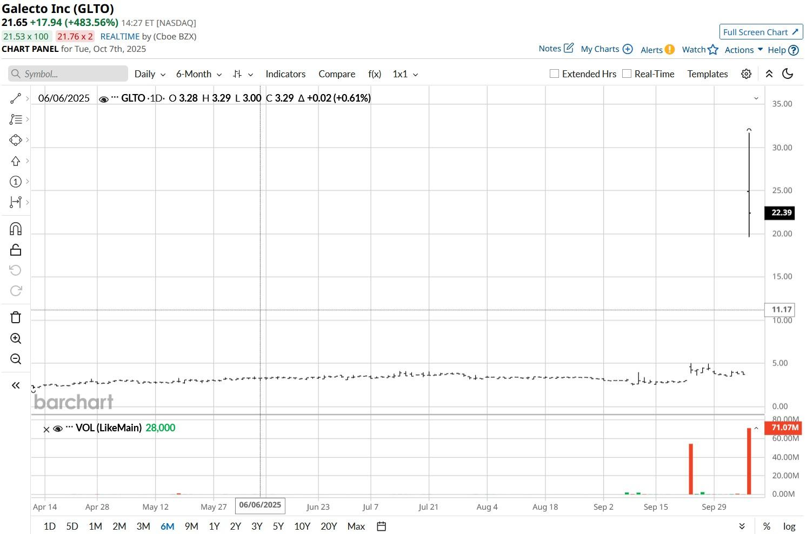Zoom in on the chart
Image resolution: width=806 pixels, height=534 pixels.
(15, 338)
